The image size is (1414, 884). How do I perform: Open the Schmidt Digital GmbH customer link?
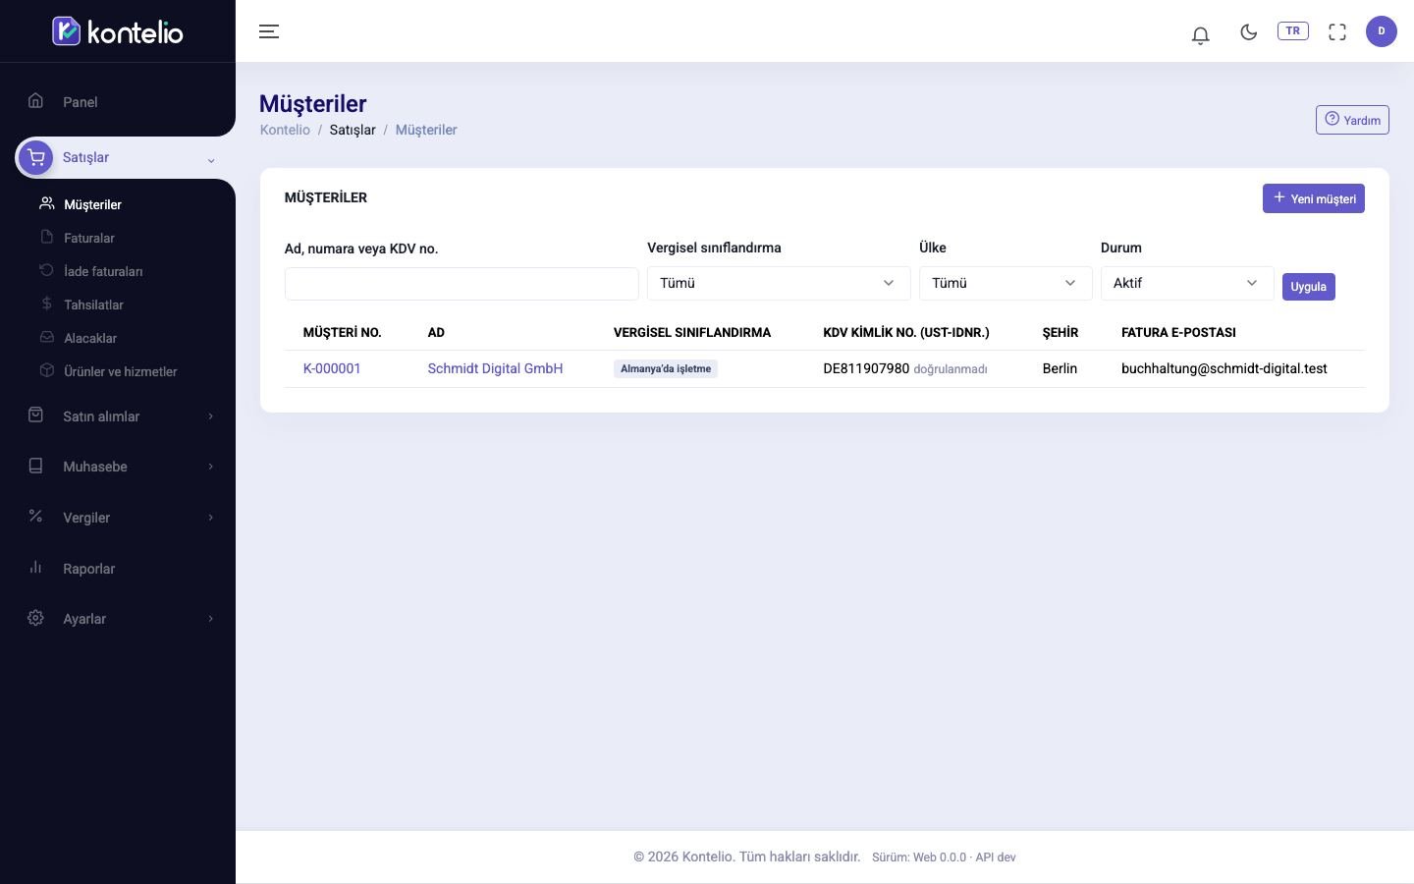click(x=495, y=368)
